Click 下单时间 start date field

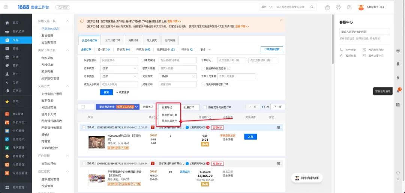[231, 60]
